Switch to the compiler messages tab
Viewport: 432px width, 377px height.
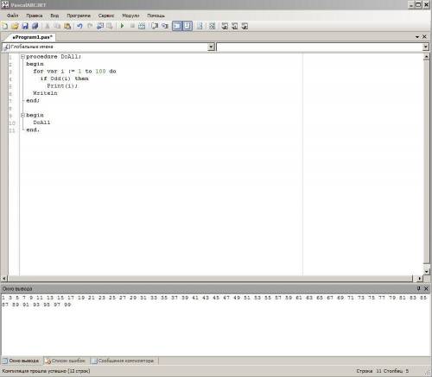pyautogui.click(x=124, y=361)
